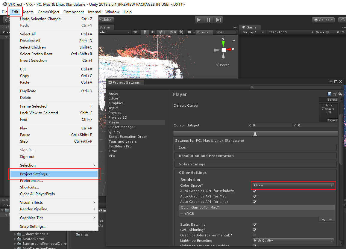Toggle hidden objects visibility icon in Scene

173,32
